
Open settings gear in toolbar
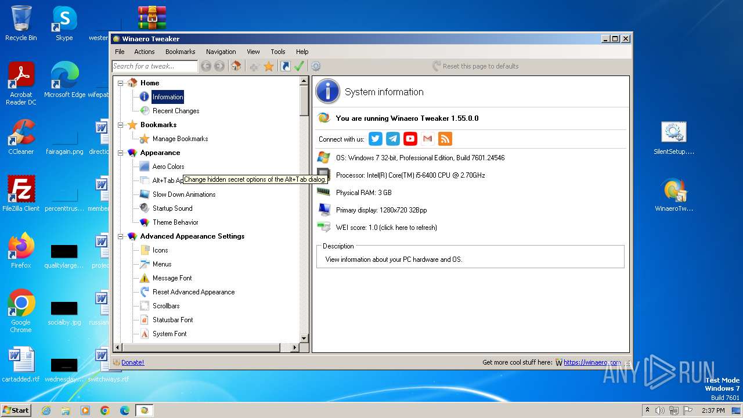click(316, 66)
